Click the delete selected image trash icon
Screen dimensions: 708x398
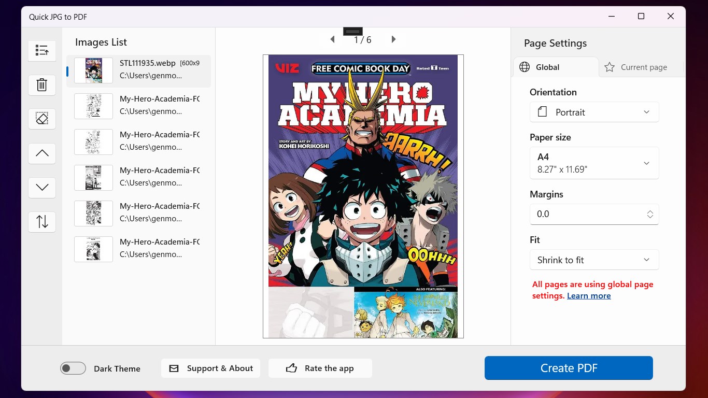tap(41, 84)
